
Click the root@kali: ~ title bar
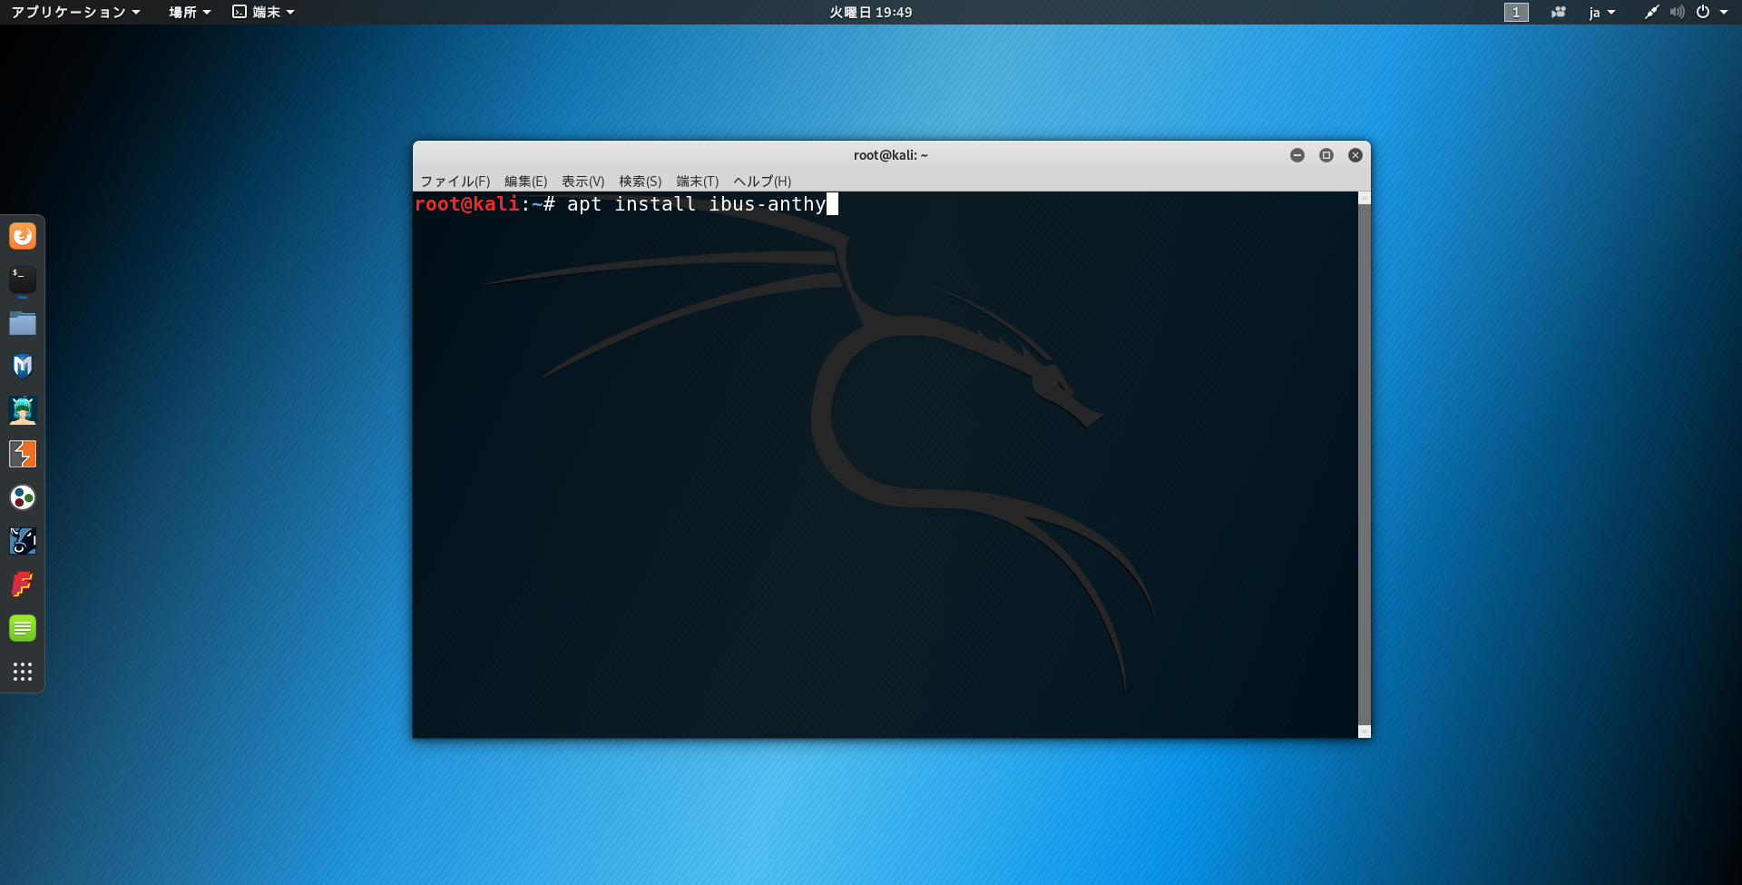point(891,155)
